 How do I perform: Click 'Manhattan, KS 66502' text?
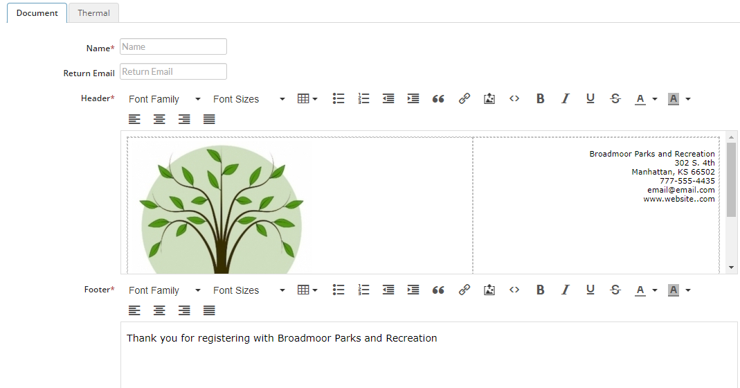click(x=673, y=172)
